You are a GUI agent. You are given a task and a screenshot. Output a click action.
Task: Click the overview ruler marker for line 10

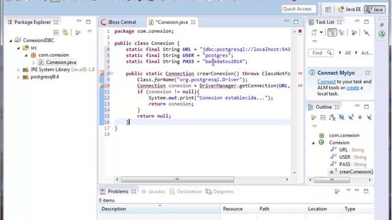coord(300,86)
